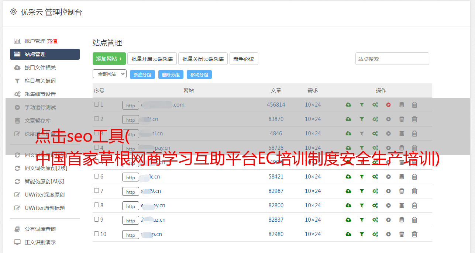The width and height of the screenshot is (475, 253).
Task: Click cloud upload icon in row 6
Action: pyautogui.click(x=348, y=177)
